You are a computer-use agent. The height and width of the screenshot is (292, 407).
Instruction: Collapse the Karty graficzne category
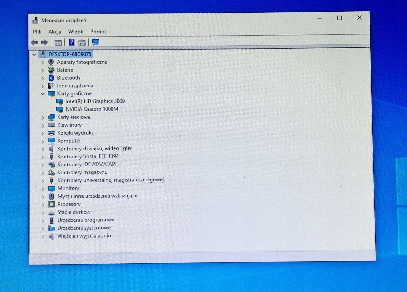click(x=43, y=94)
